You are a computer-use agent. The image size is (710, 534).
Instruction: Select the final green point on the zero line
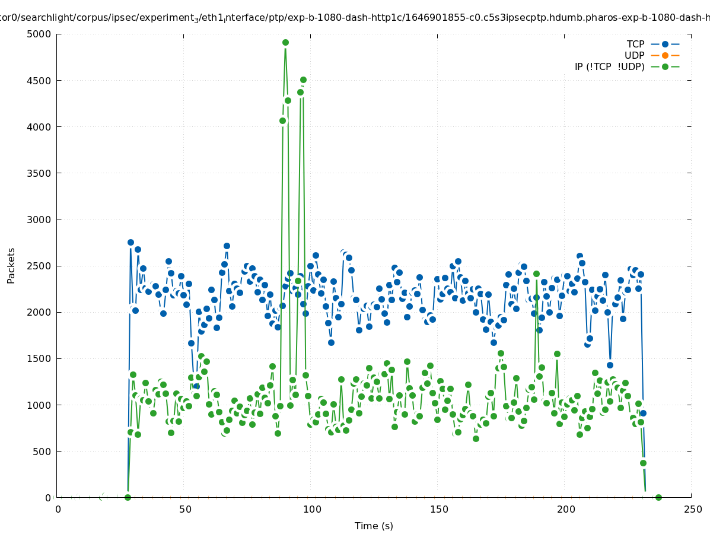click(658, 497)
